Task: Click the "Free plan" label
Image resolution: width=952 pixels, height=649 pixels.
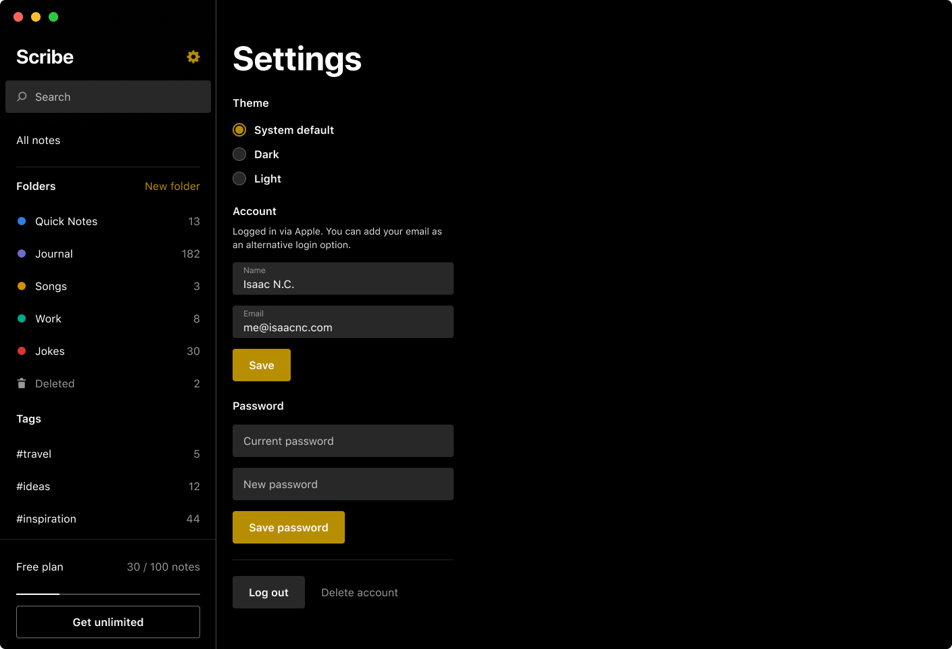Action: [x=40, y=567]
